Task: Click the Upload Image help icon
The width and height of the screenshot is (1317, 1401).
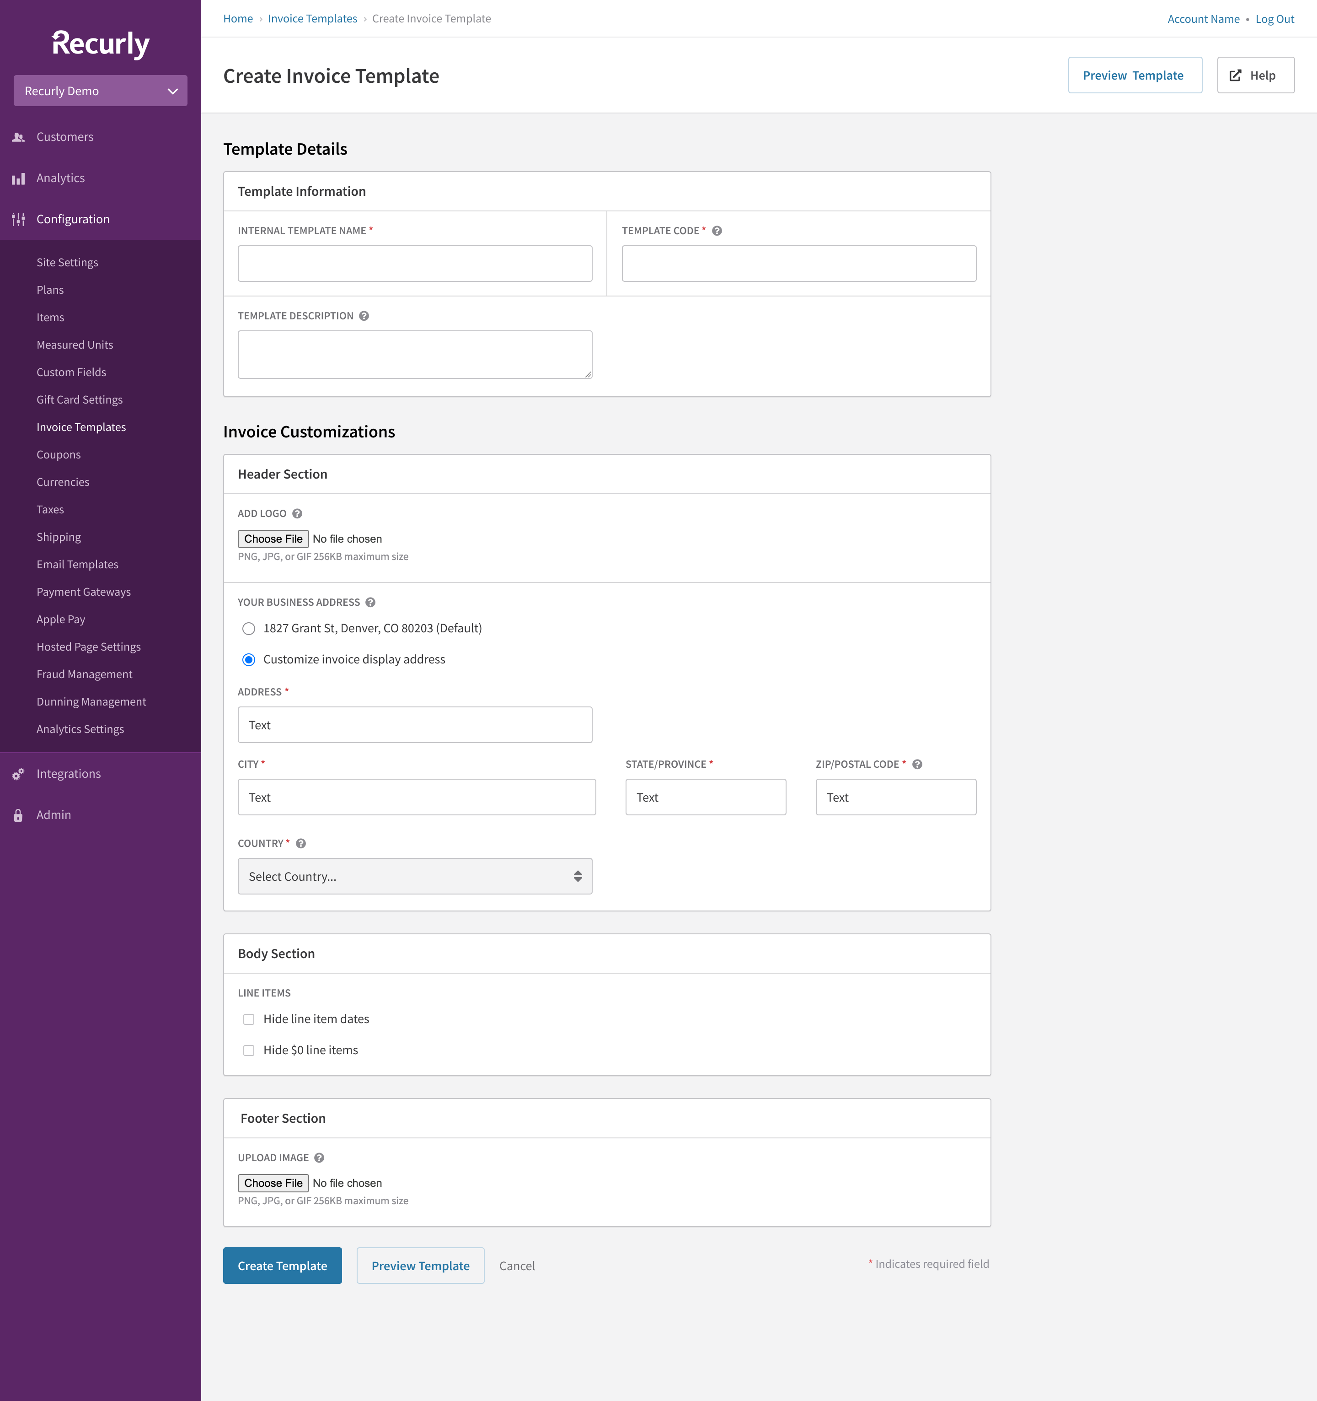Action: click(318, 1157)
